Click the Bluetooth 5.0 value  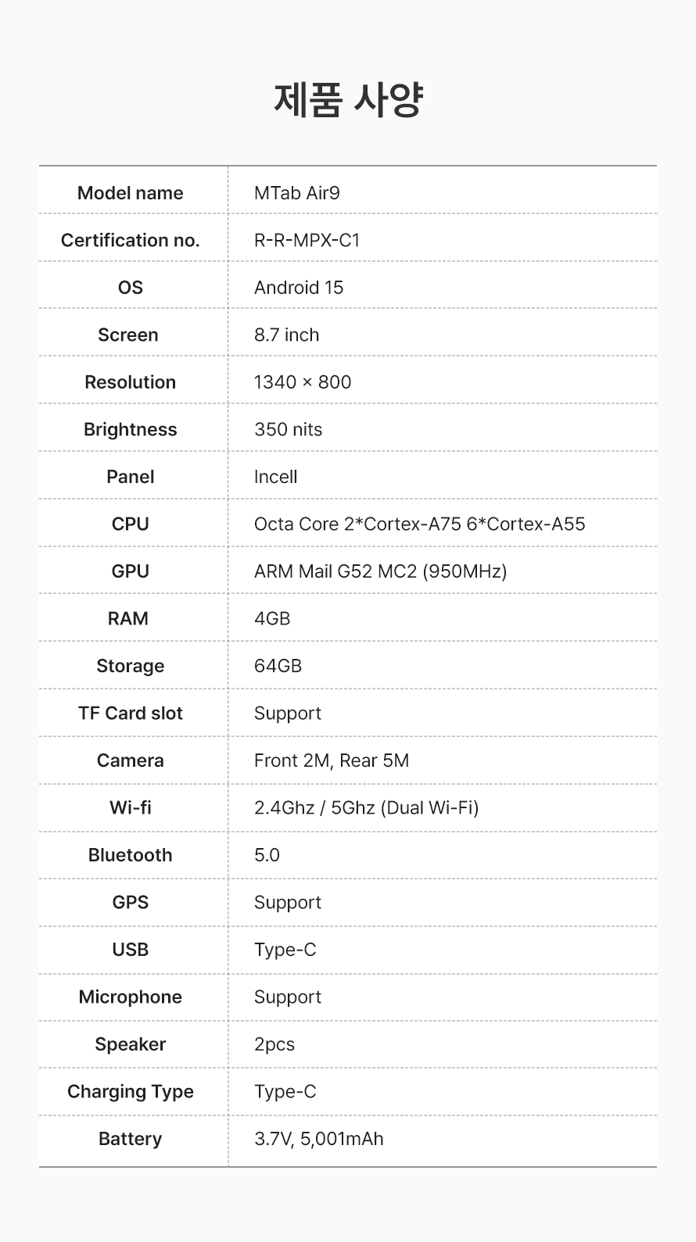click(x=267, y=855)
